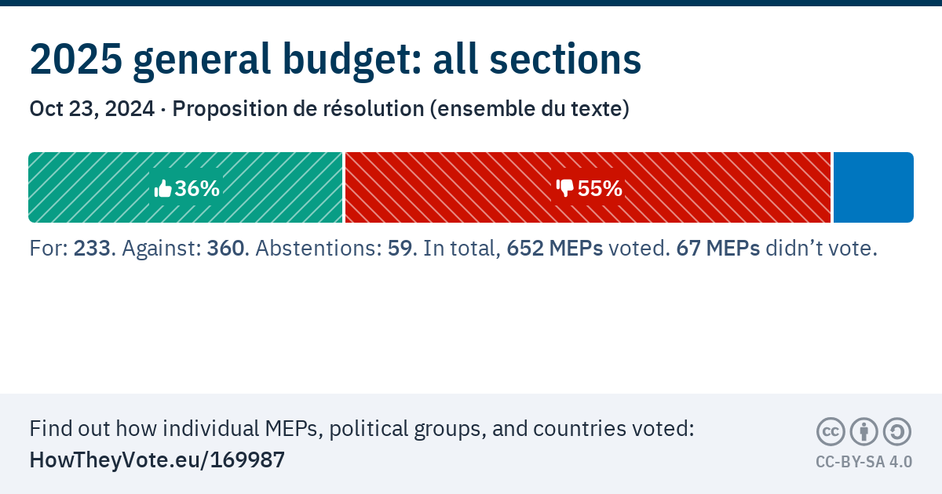Click the attribution person icon
Screen dimensions: 942x494
coord(863,431)
